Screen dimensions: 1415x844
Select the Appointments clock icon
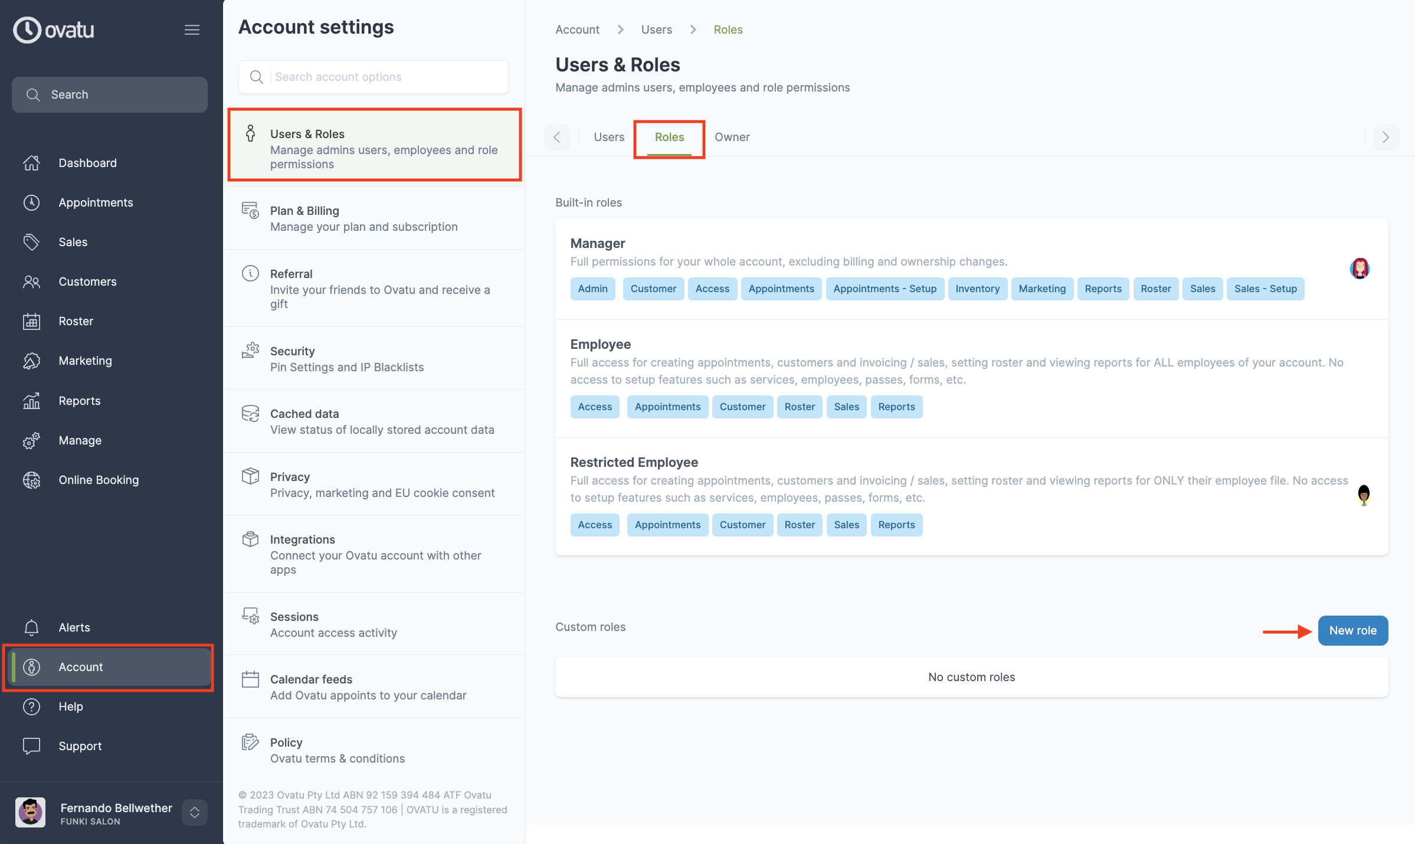pos(31,202)
